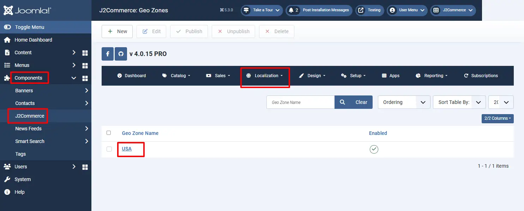Click the notification bell icon

tap(291, 10)
